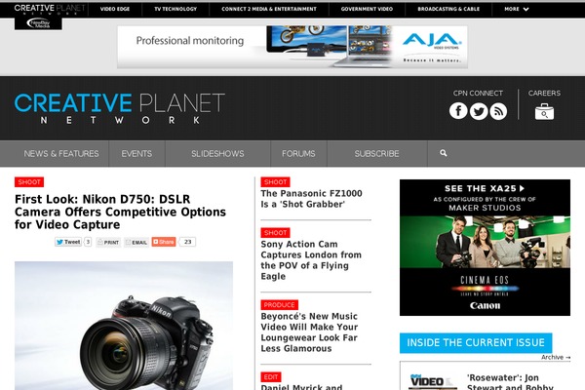Open Broadcasting & Cable in the top bar

[x=448, y=9]
